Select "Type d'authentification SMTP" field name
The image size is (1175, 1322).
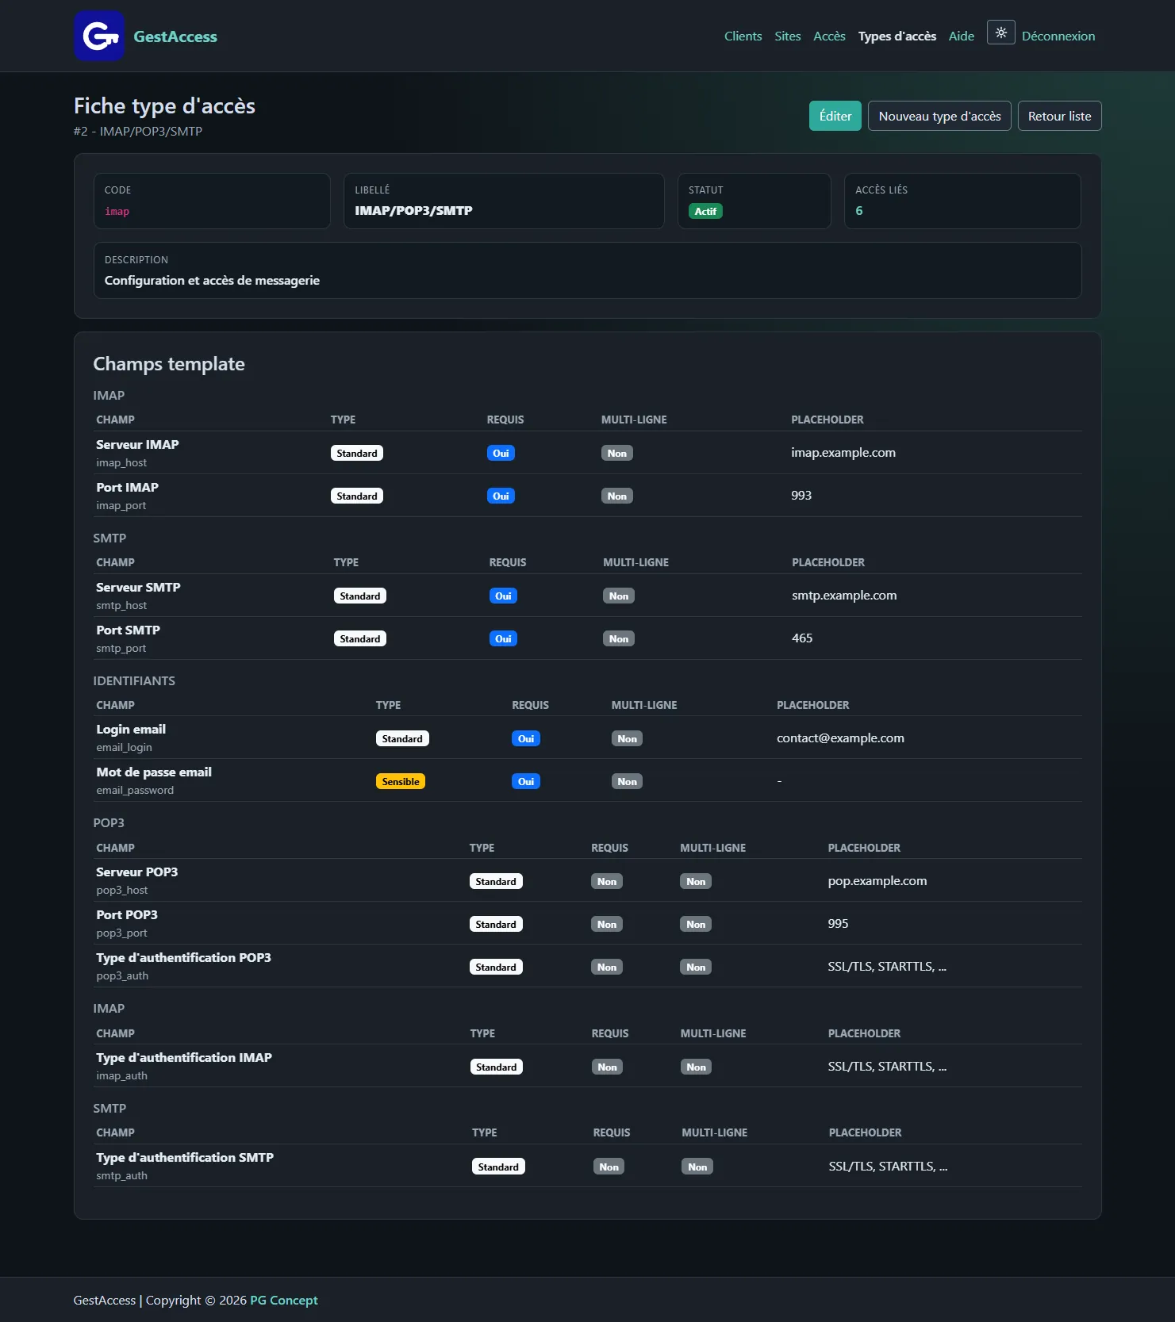(185, 1158)
